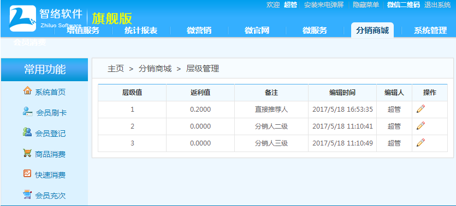The height and width of the screenshot is (206, 456).
Task: Click the 层级值 column header
Action: tap(132, 93)
